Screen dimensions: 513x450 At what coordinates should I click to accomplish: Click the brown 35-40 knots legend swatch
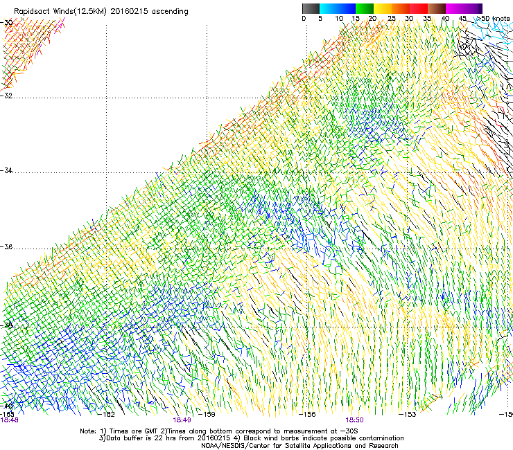point(437,8)
